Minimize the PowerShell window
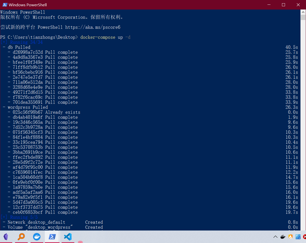306x243 pixels. coord(269,5)
